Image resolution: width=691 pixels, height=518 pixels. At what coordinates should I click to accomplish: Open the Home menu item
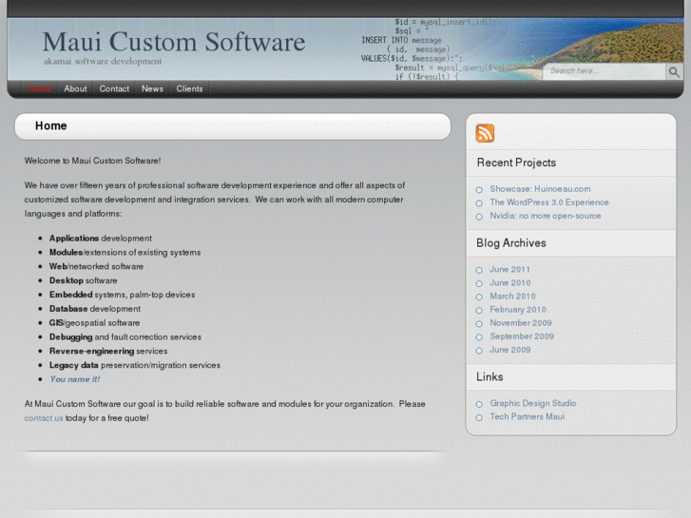point(40,88)
